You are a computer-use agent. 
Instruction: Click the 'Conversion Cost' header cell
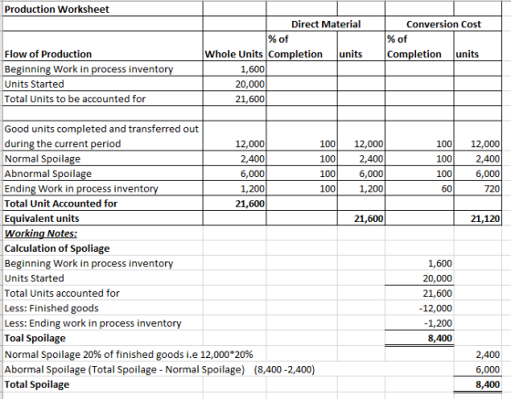click(443, 24)
